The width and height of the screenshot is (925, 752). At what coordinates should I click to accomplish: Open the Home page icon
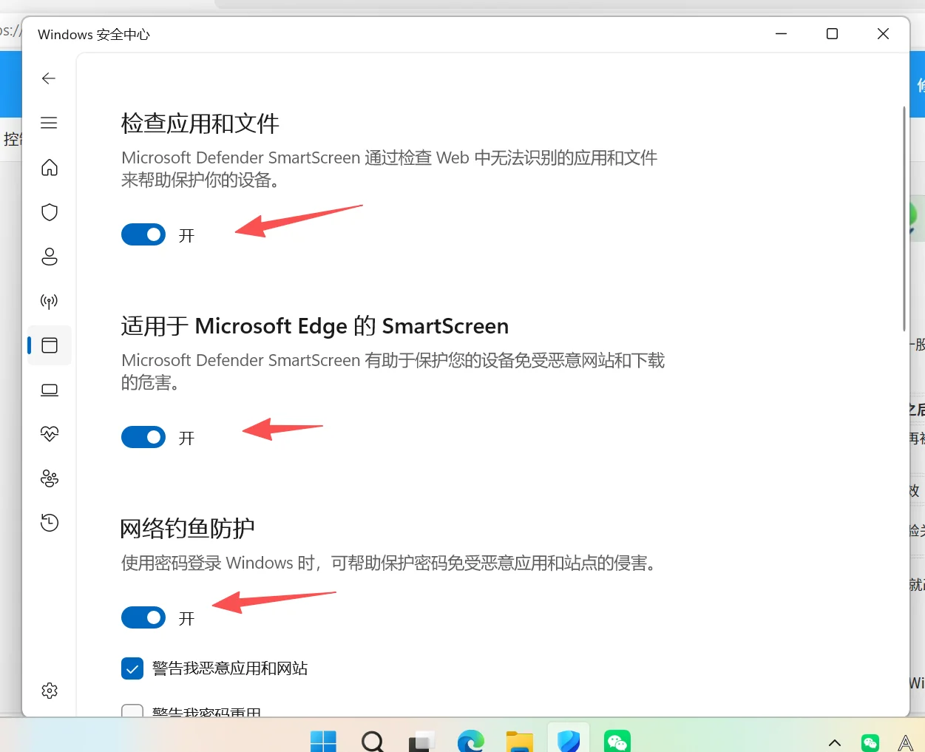(x=50, y=168)
